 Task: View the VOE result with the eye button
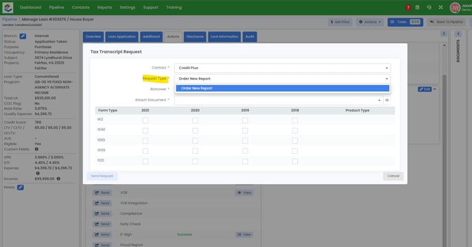click(244, 193)
